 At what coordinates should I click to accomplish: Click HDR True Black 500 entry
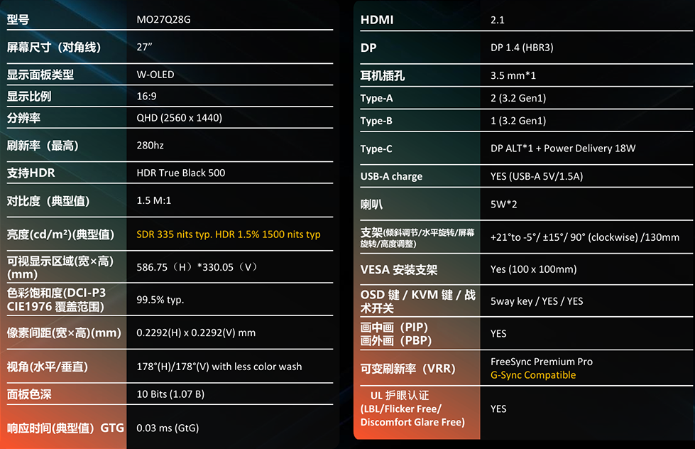(181, 173)
